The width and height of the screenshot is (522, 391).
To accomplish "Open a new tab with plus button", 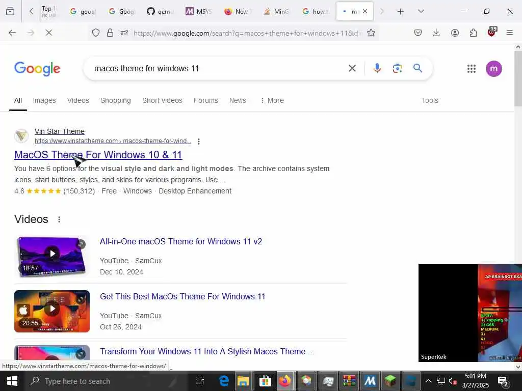I will 401,12.
